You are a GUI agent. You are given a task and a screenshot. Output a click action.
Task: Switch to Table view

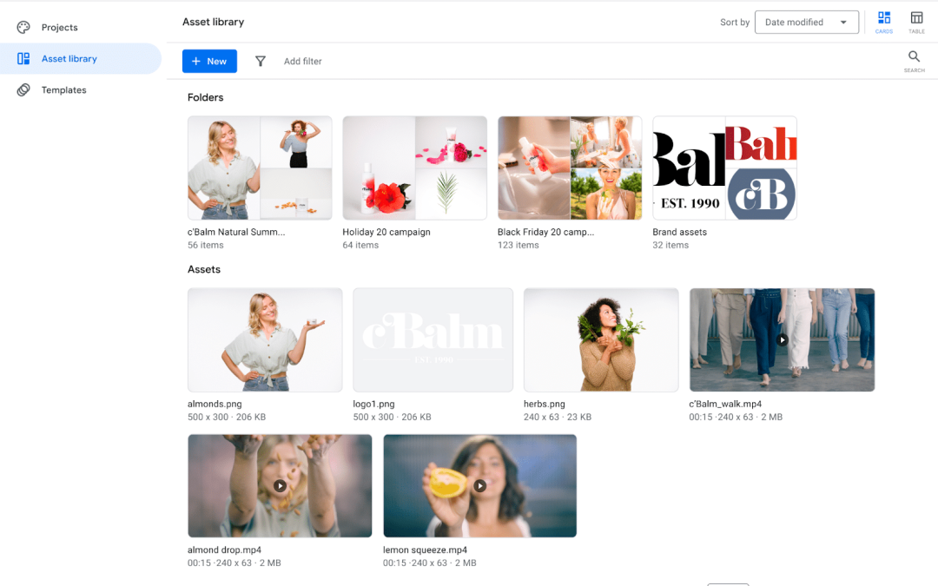pos(916,22)
